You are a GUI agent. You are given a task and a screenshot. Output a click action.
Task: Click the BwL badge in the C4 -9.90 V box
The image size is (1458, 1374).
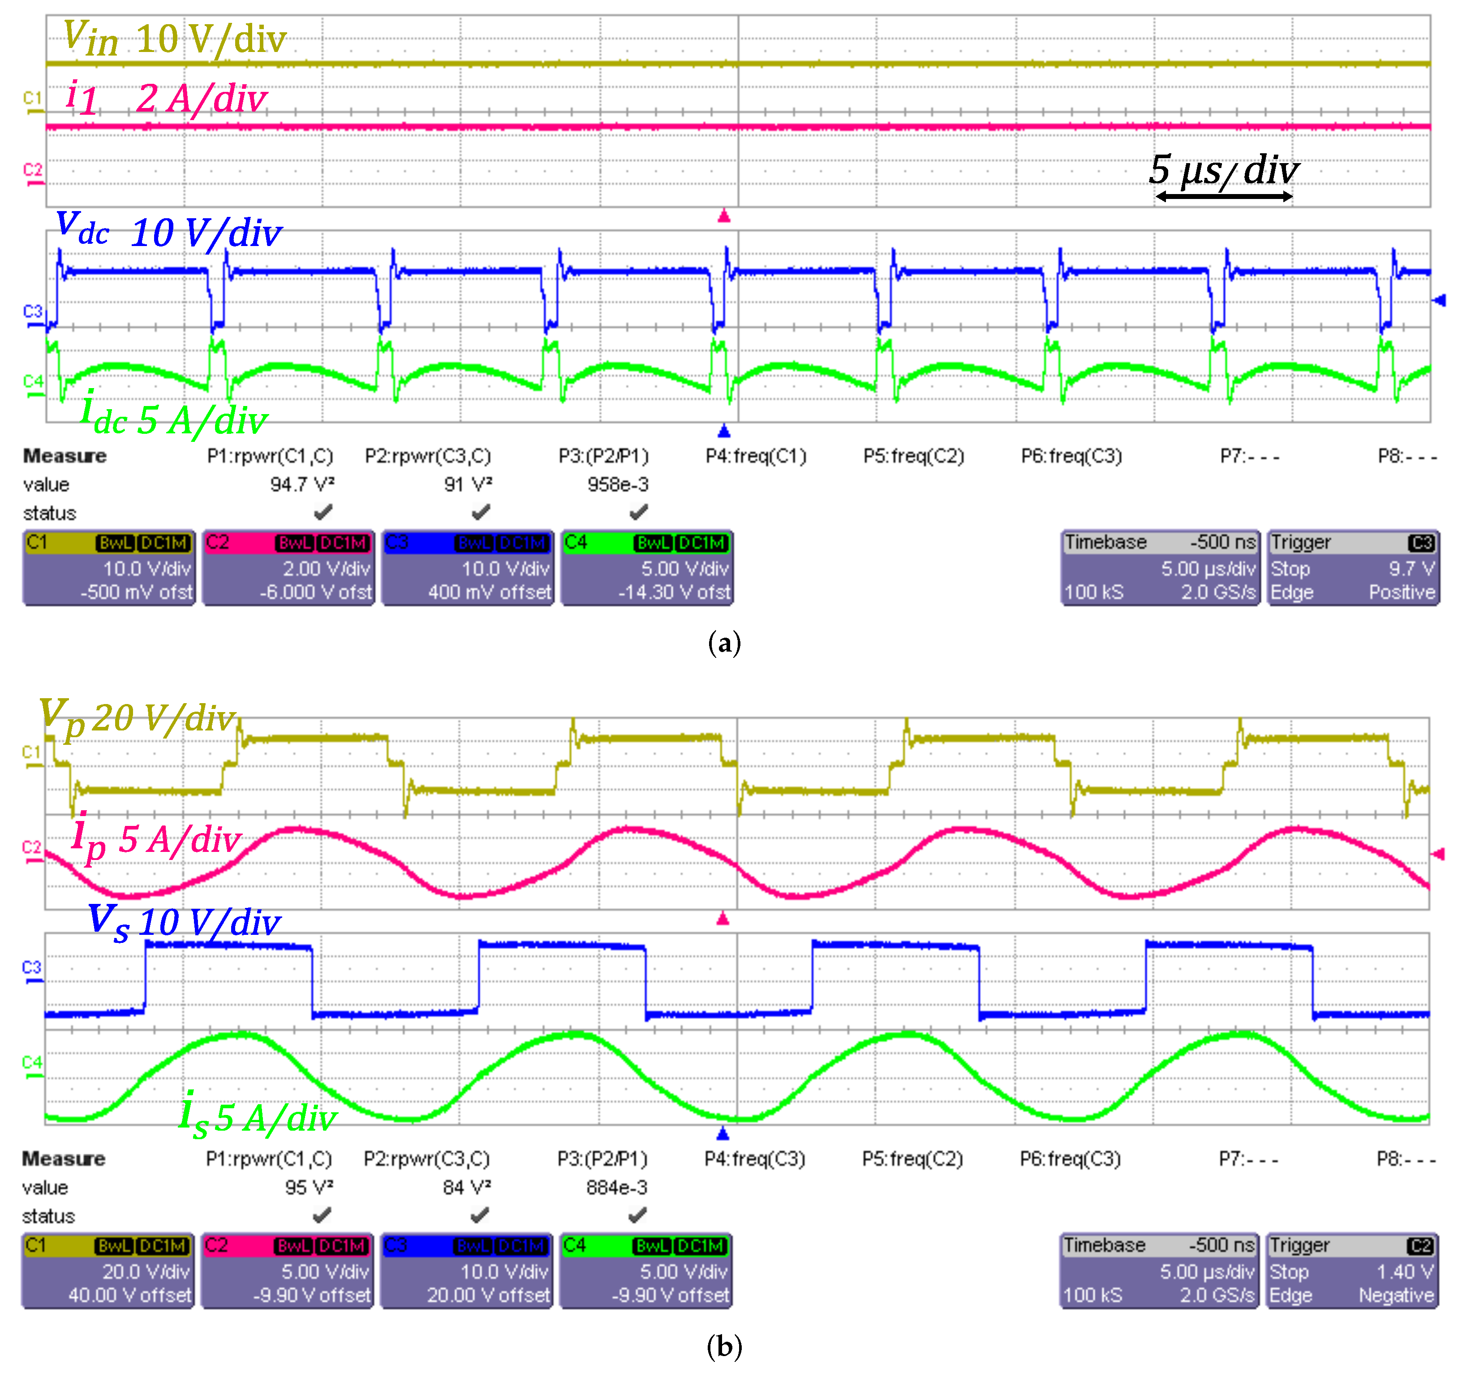pyautogui.click(x=652, y=1246)
